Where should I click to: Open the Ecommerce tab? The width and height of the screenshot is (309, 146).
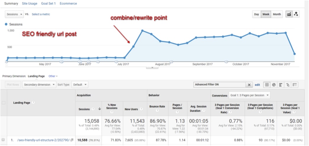coord(68,4)
